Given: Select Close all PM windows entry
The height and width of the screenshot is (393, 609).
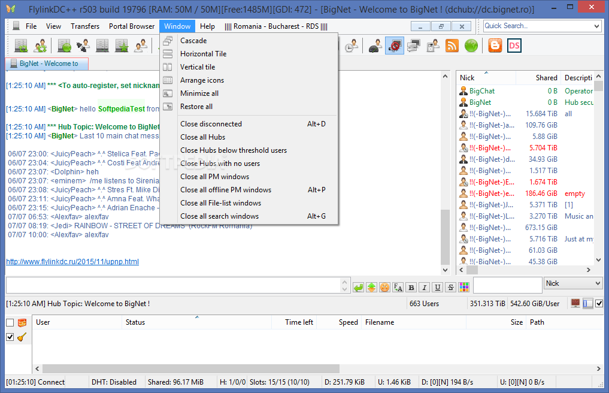Looking at the screenshot, I should pyautogui.click(x=249, y=177).
